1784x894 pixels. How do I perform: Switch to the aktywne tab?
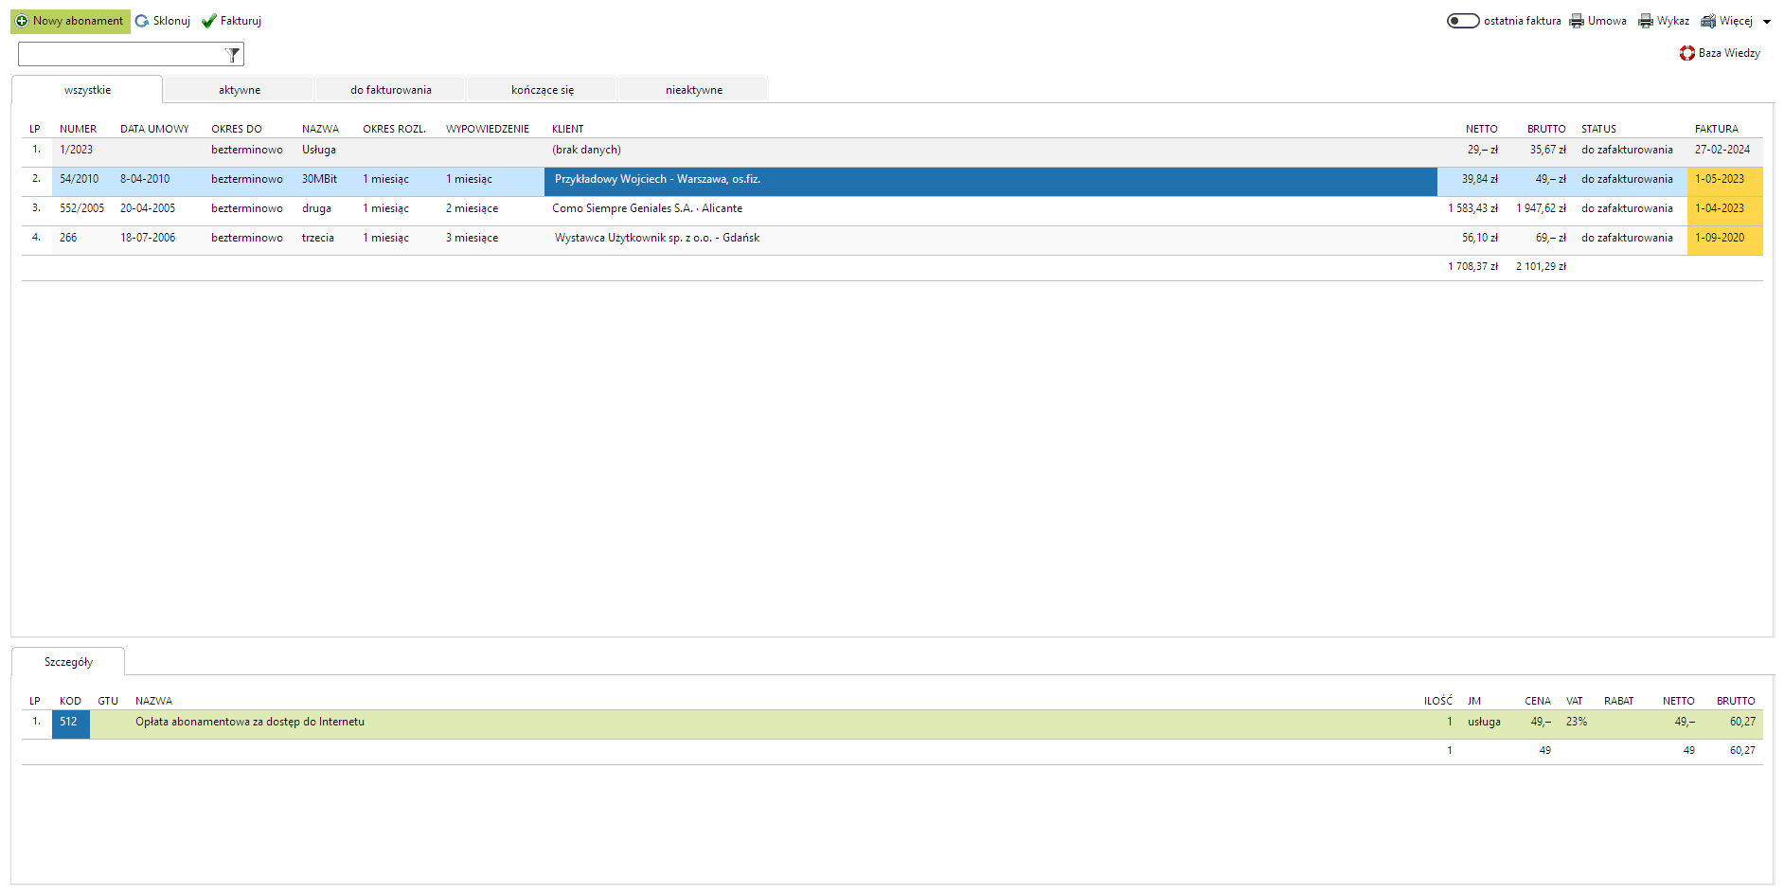click(240, 90)
